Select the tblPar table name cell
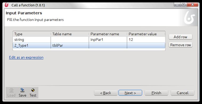Viewport: 202px width, 104px height. (70, 45)
